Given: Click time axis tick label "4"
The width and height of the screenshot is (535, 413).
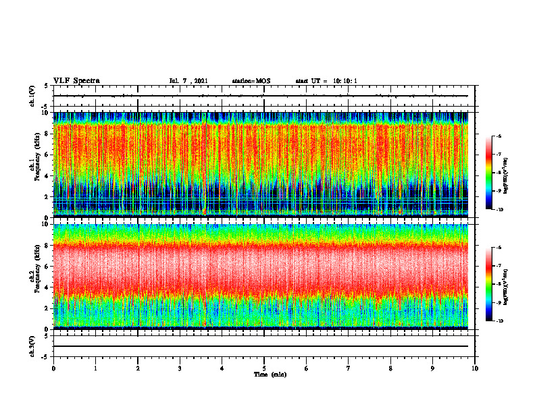Looking at the screenshot, I should tap(222, 368).
